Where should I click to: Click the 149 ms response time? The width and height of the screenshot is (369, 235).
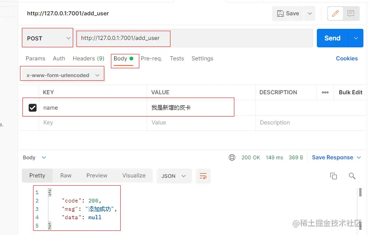[x=274, y=157]
